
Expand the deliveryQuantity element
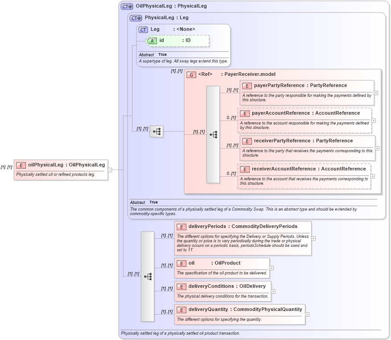coord(307,315)
